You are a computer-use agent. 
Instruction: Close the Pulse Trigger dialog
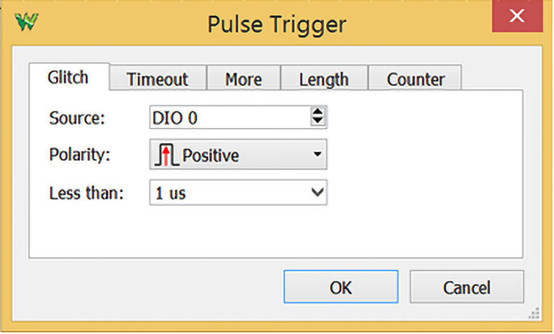coord(517,16)
